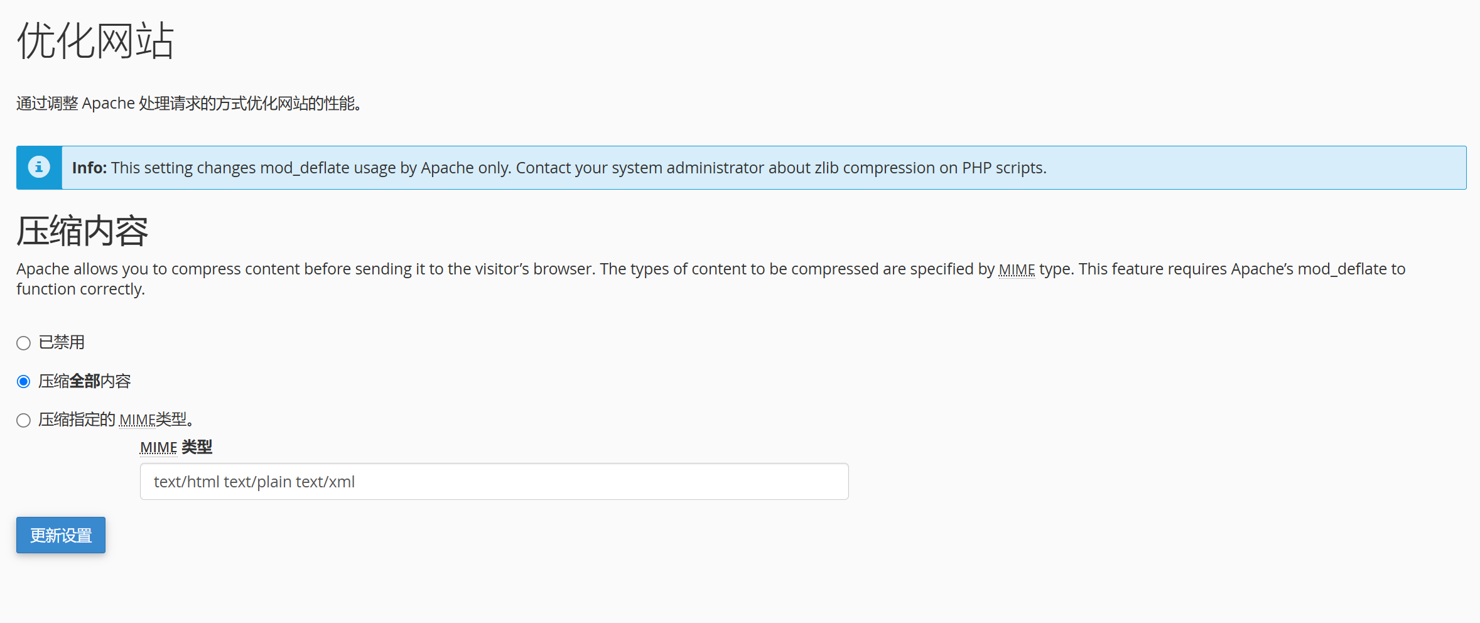1480x623 pixels.
Task: Click the paragraph starting with Apache allows you
Action: click(x=502, y=269)
